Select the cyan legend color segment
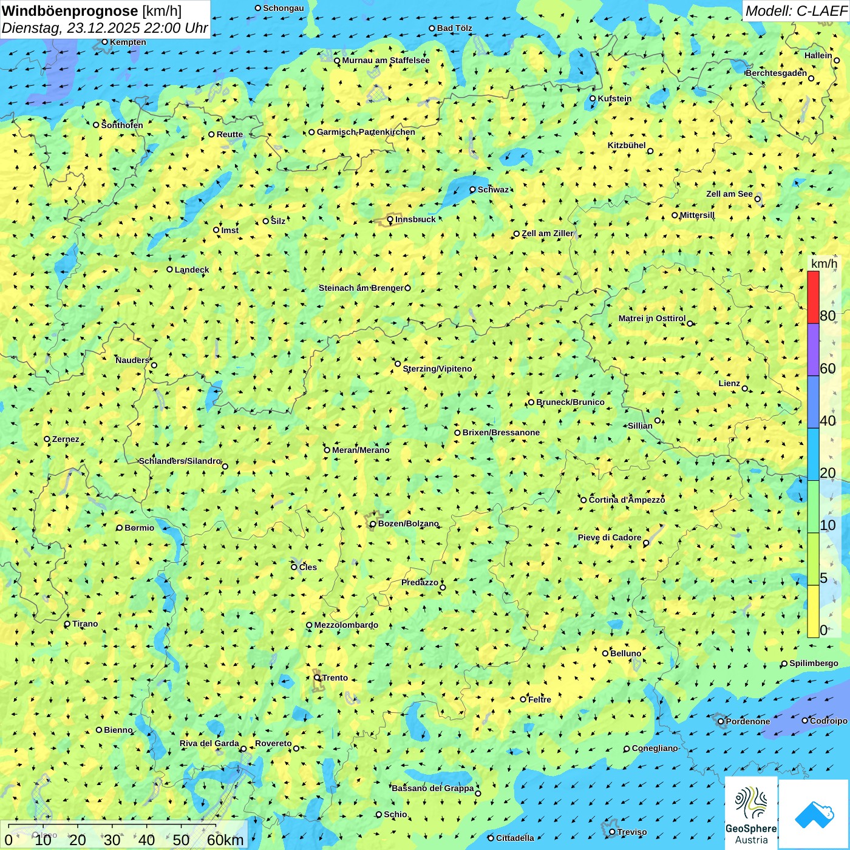Image resolution: width=850 pixels, height=850 pixels. tap(813, 455)
